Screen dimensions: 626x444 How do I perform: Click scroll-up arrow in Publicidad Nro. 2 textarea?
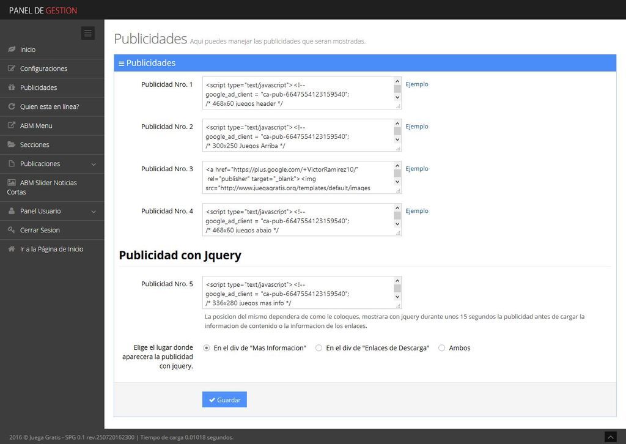click(397, 124)
